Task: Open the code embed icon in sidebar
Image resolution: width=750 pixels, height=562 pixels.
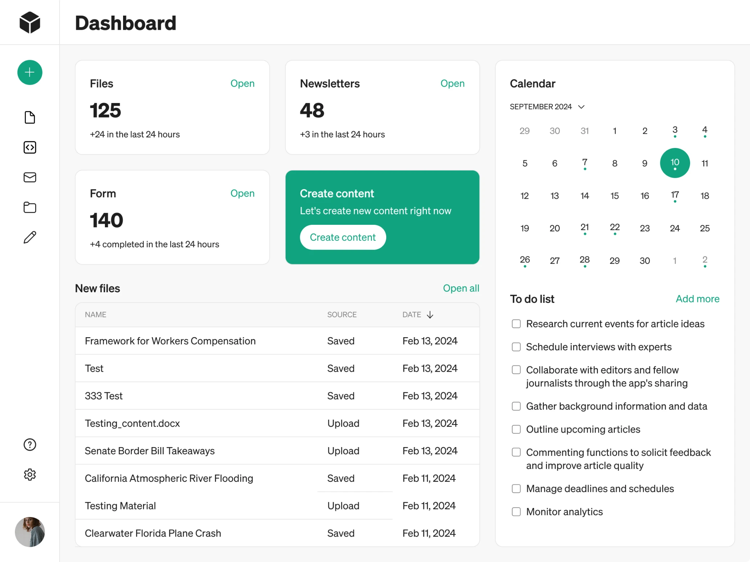Action: [29, 147]
